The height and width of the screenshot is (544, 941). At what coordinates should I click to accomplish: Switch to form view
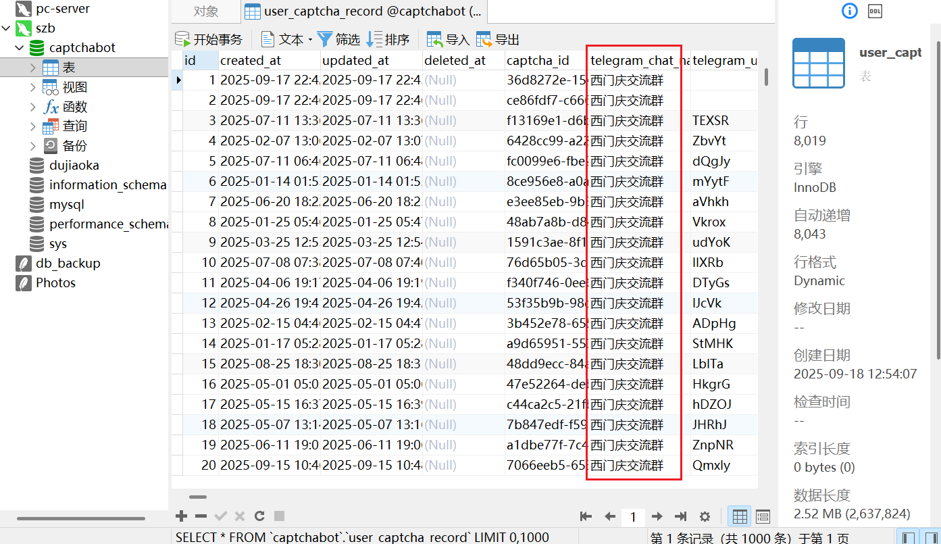pyautogui.click(x=763, y=517)
